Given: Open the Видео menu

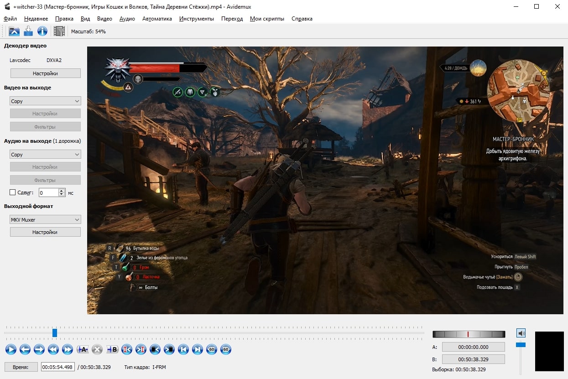Looking at the screenshot, I should coord(104,19).
